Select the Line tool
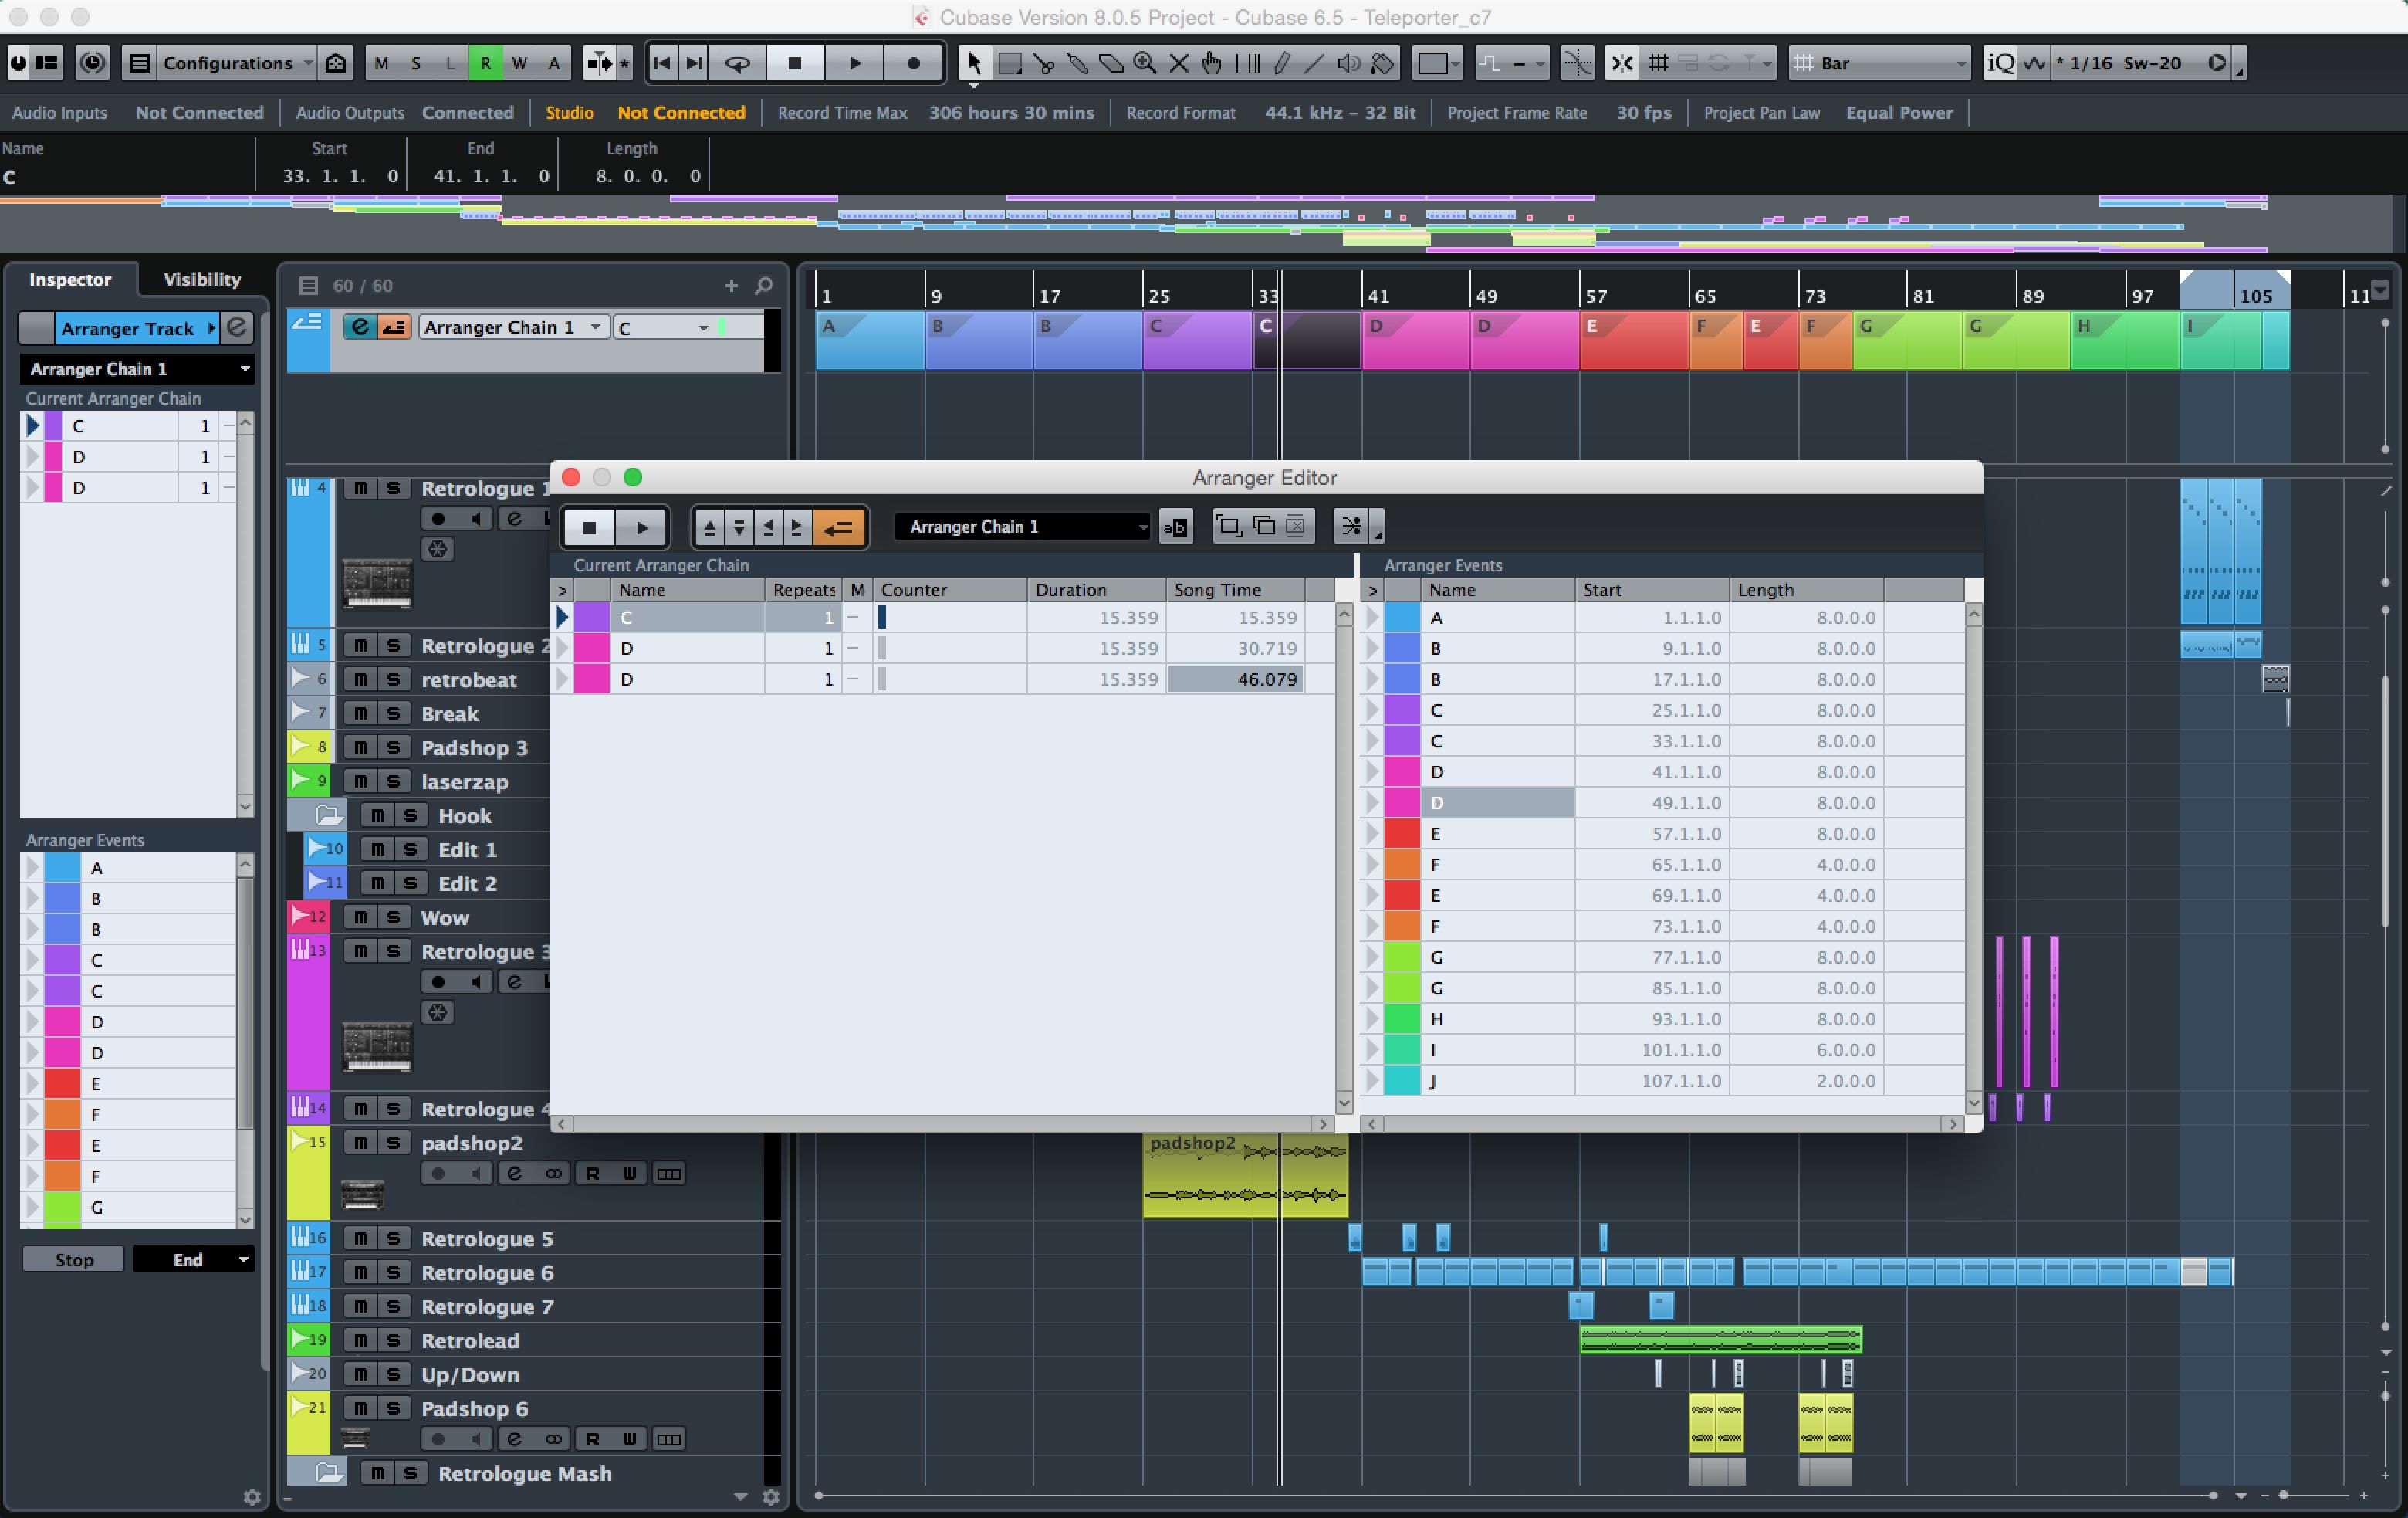The image size is (2408, 1518). click(1314, 63)
